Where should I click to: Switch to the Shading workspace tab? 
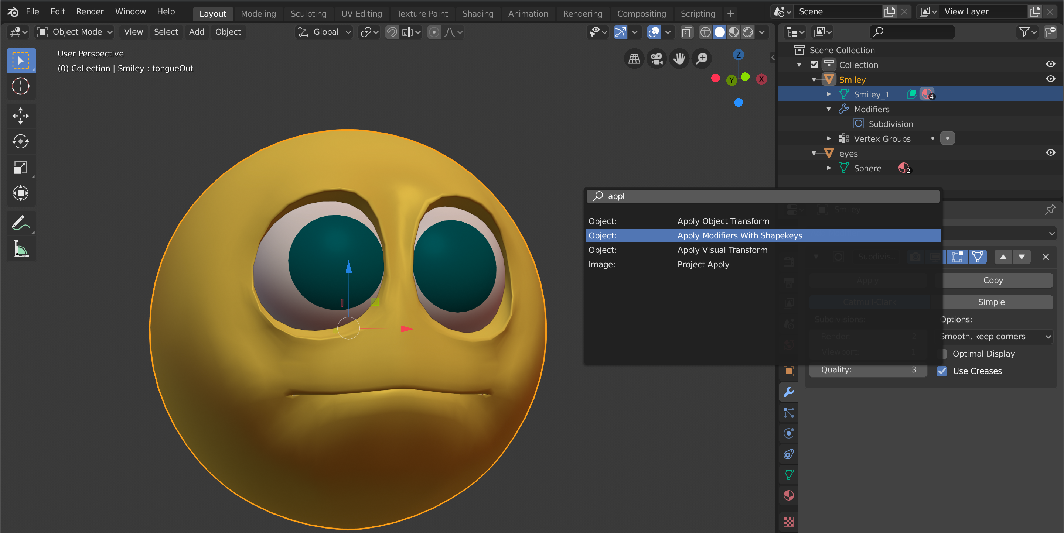[478, 14]
